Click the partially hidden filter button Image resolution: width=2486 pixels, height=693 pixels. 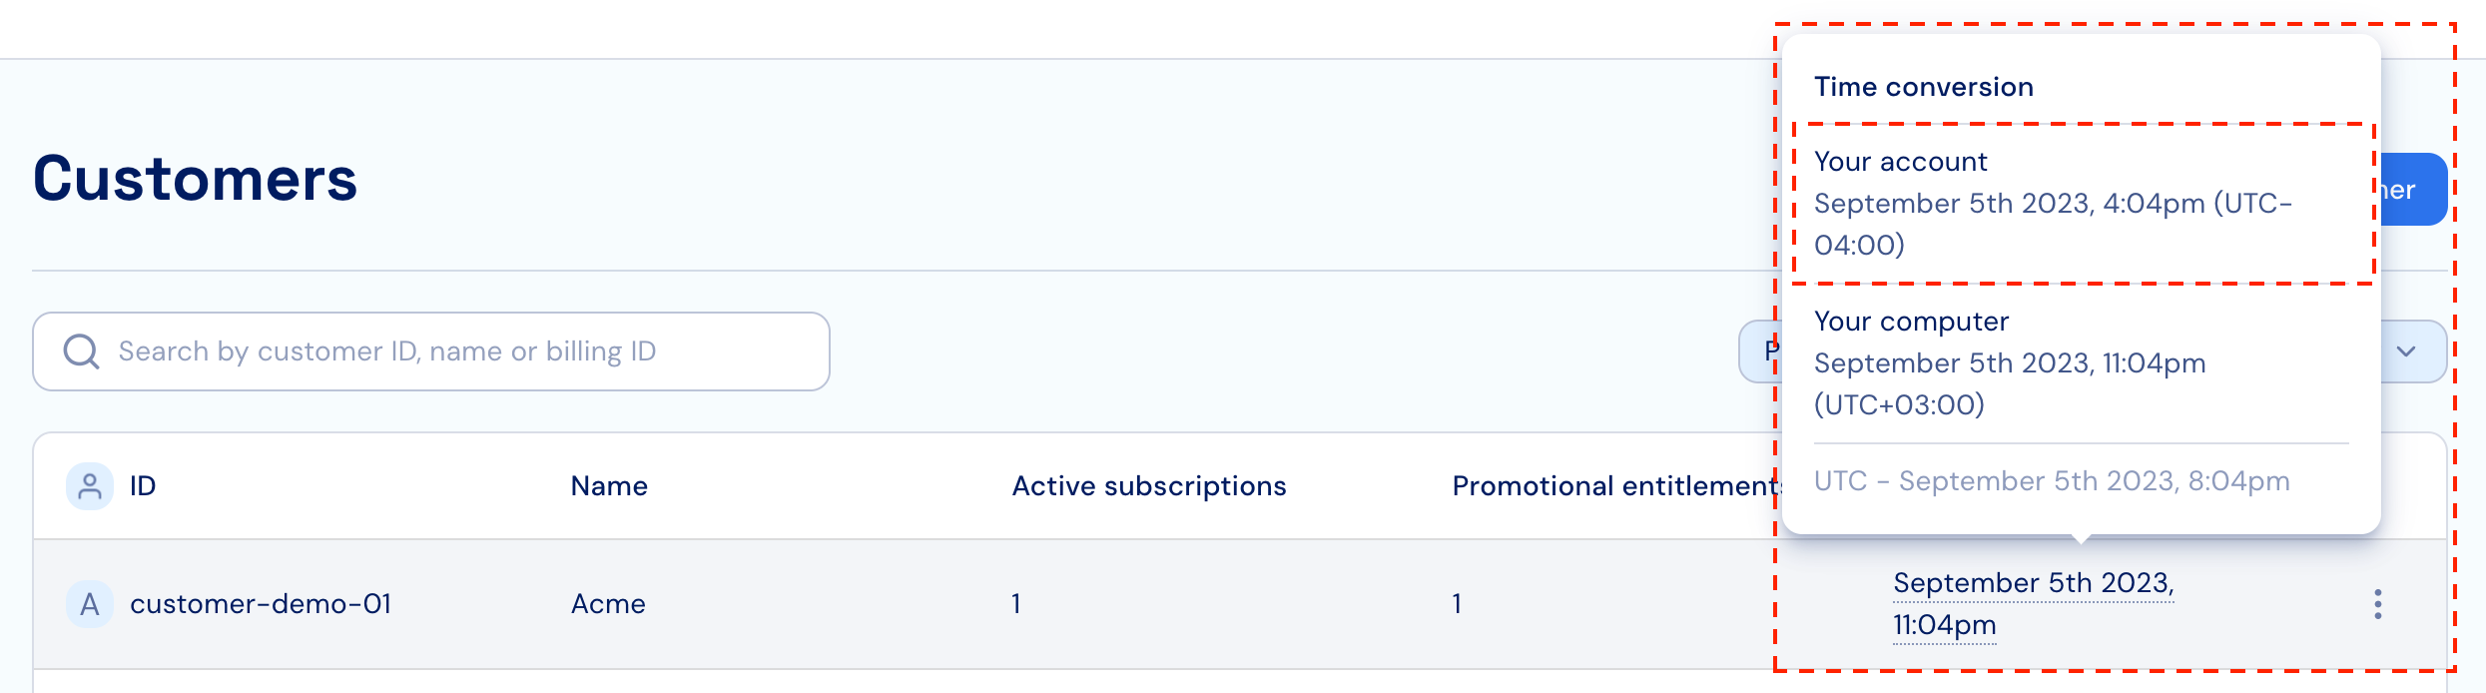[x=1759, y=351]
